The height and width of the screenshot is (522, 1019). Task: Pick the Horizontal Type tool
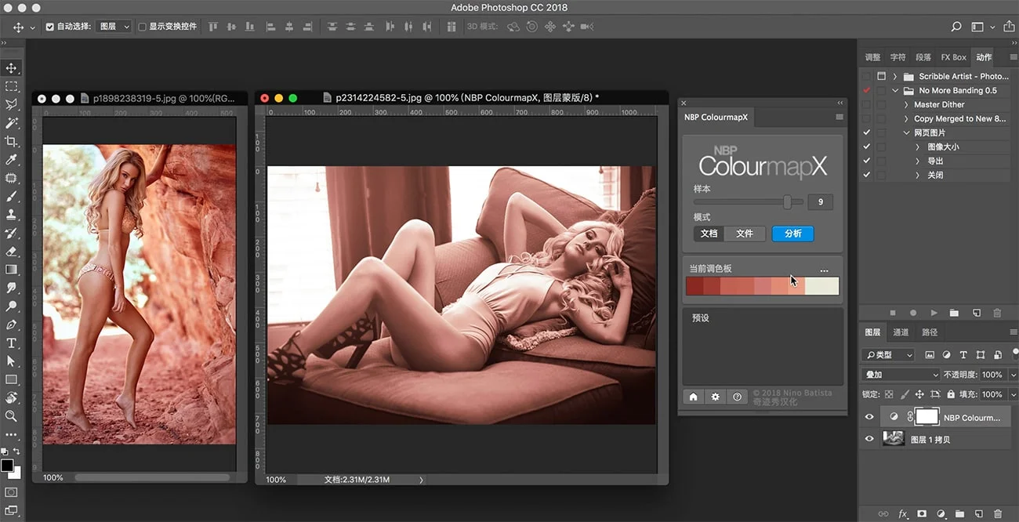pyautogui.click(x=11, y=343)
